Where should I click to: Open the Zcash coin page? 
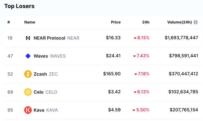click(40, 74)
